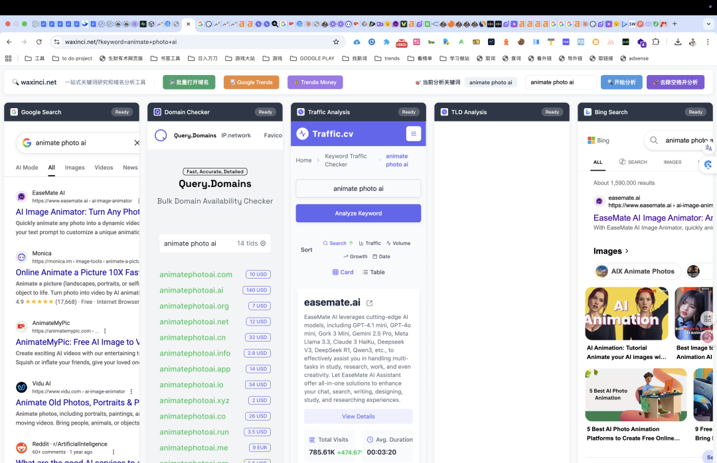Clear Google search box with X
Screen dimensions: 717x463
(136, 143)
